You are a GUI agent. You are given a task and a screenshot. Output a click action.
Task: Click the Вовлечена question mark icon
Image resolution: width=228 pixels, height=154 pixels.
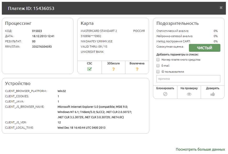click(137, 69)
